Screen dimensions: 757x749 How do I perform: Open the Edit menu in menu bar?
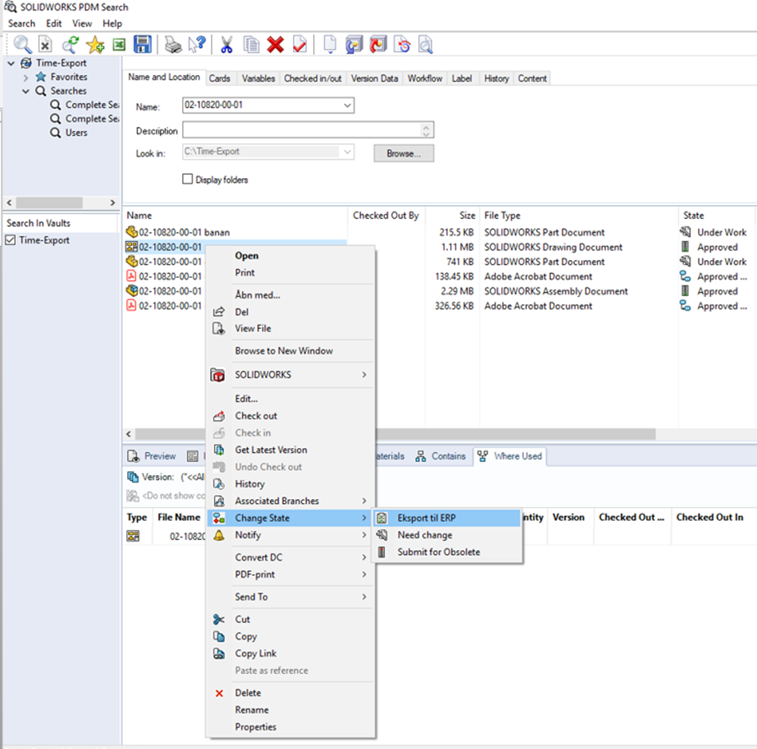(x=54, y=23)
